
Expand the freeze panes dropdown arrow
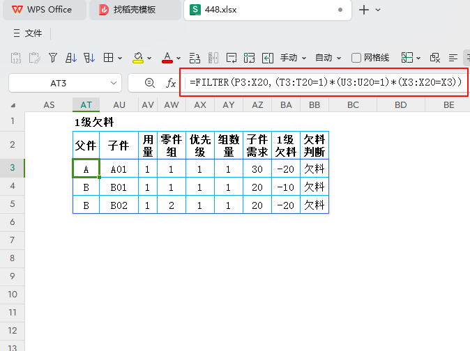click(x=418, y=58)
